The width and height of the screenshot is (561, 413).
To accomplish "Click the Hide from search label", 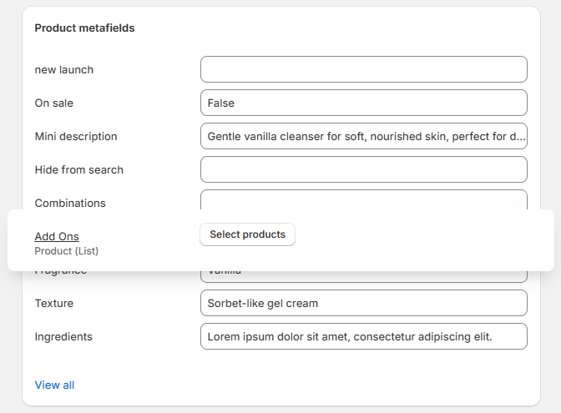I will pyautogui.click(x=79, y=169).
